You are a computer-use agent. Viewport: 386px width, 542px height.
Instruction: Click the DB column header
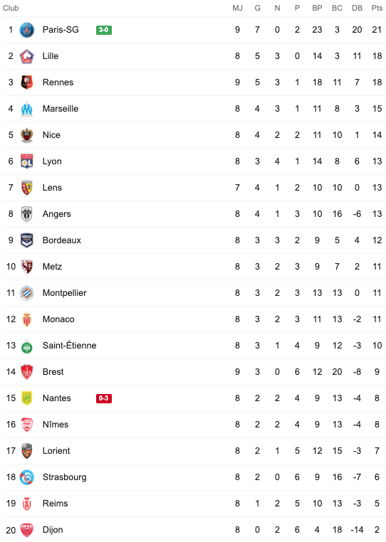tap(357, 8)
